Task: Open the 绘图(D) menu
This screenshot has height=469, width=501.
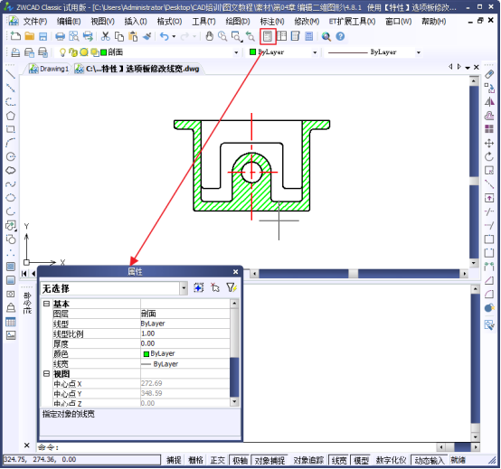Action: tap(238, 22)
